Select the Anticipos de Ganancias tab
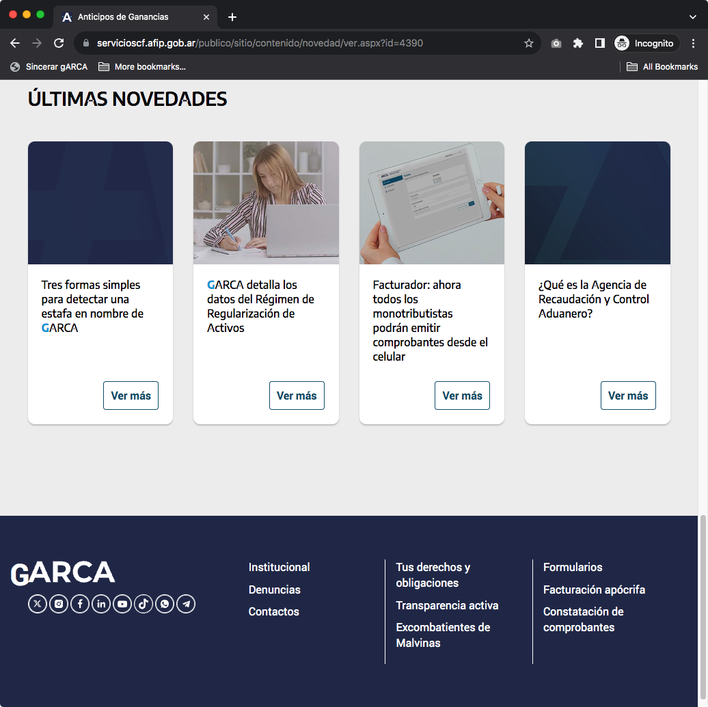Viewport: 708px width, 707px height. pos(135,17)
